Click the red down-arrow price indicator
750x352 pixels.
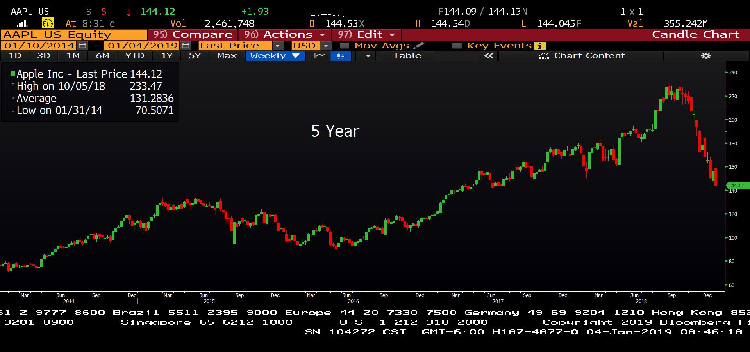tap(129, 12)
